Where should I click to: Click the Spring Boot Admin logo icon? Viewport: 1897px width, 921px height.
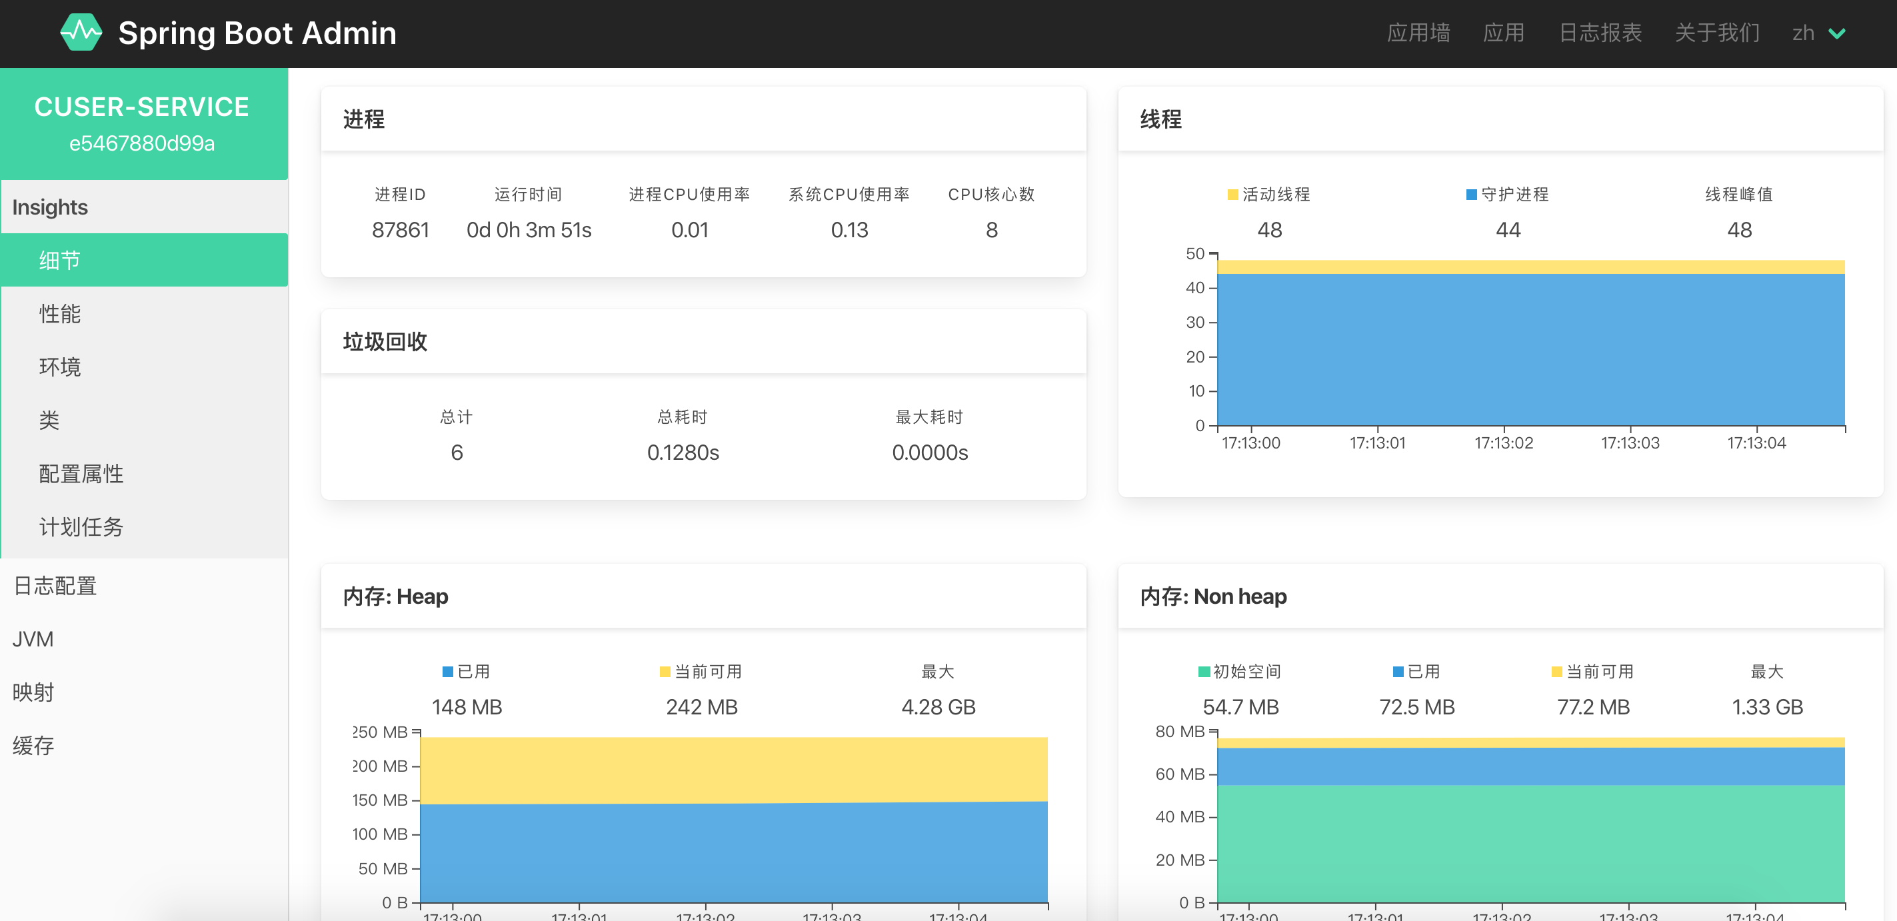[x=81, y=33]
